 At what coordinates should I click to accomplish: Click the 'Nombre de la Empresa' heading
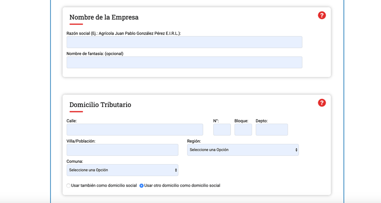coord(104,17)
